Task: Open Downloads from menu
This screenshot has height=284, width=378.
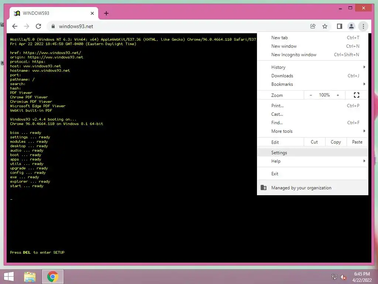Action: pyautogui.click(x=313, y=75)
